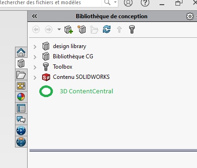Switch to Design Library side tab
197x168 pixels.
pyautogui.click(x=21, y=63)
